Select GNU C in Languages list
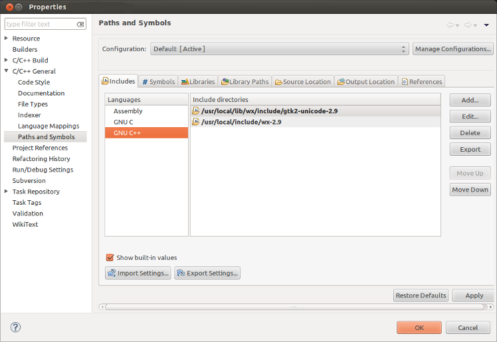The height and width of the screenshot is (342, 497). pyautogui.click(x=124, y=122)
